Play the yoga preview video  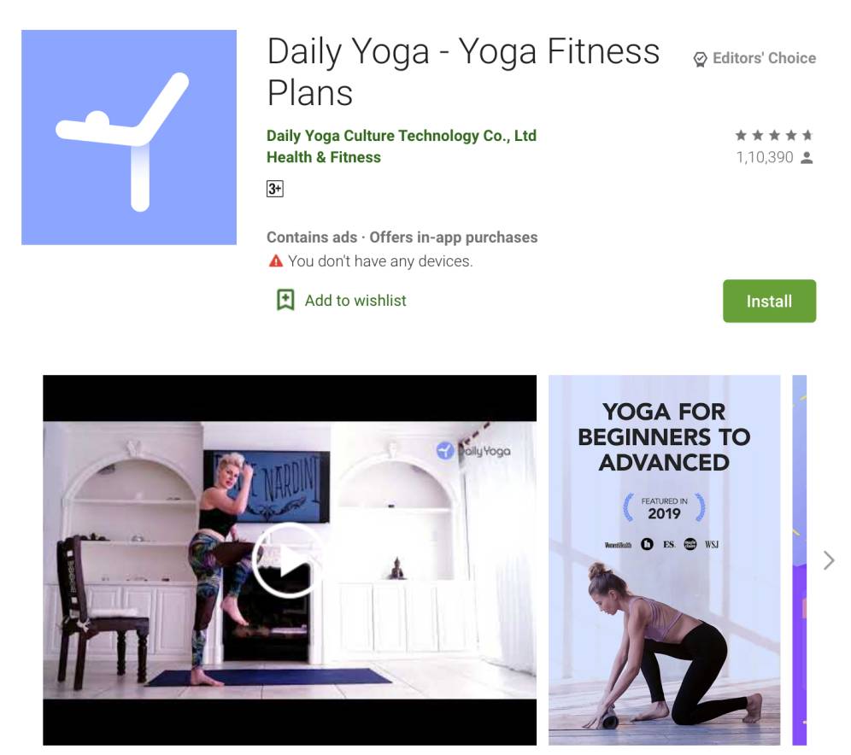(x=288, y=560)
